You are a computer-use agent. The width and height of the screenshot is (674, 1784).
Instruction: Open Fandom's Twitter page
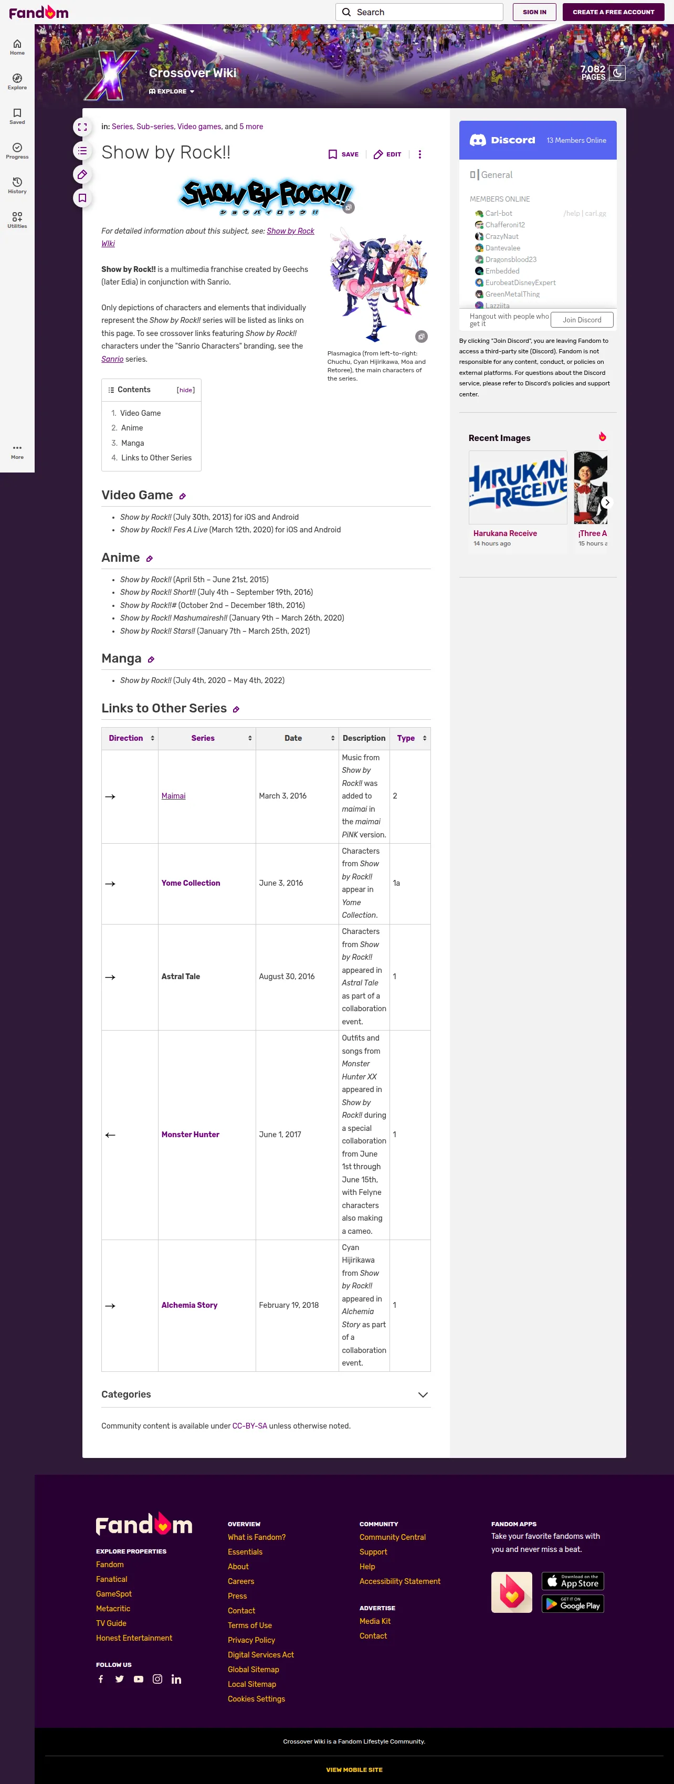(120, 1680)
